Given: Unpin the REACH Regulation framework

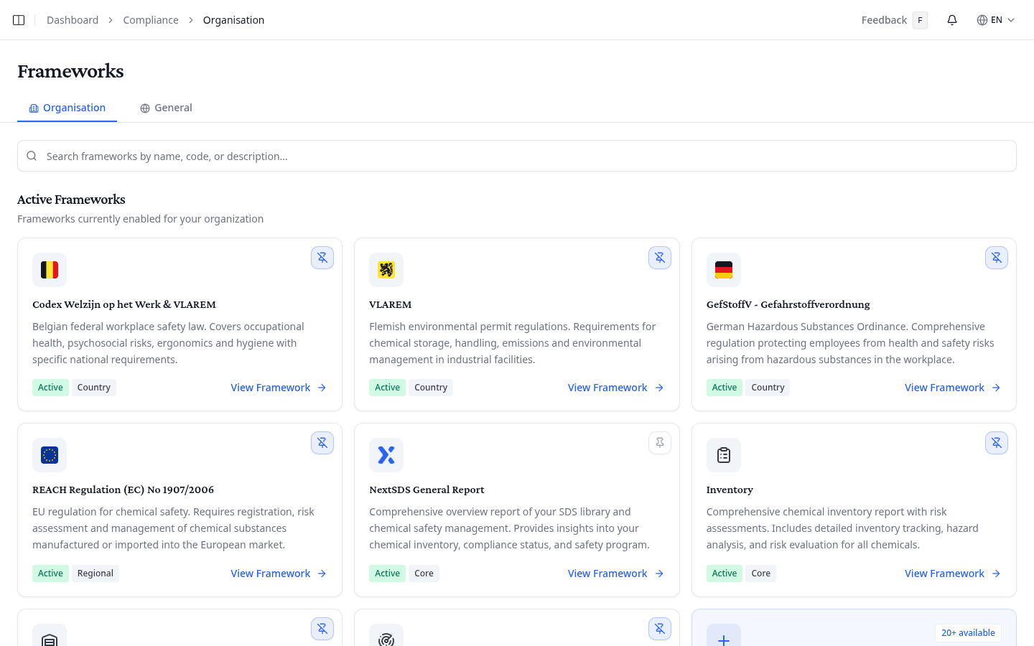Looking at the screenshot, I should pos(322,443).
